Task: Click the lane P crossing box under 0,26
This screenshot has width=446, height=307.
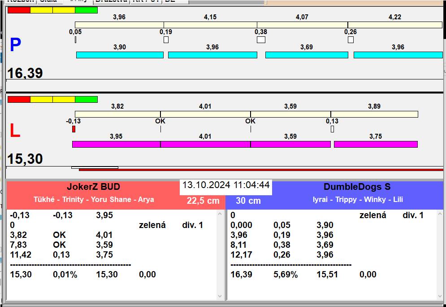Action: pos(351,39)
